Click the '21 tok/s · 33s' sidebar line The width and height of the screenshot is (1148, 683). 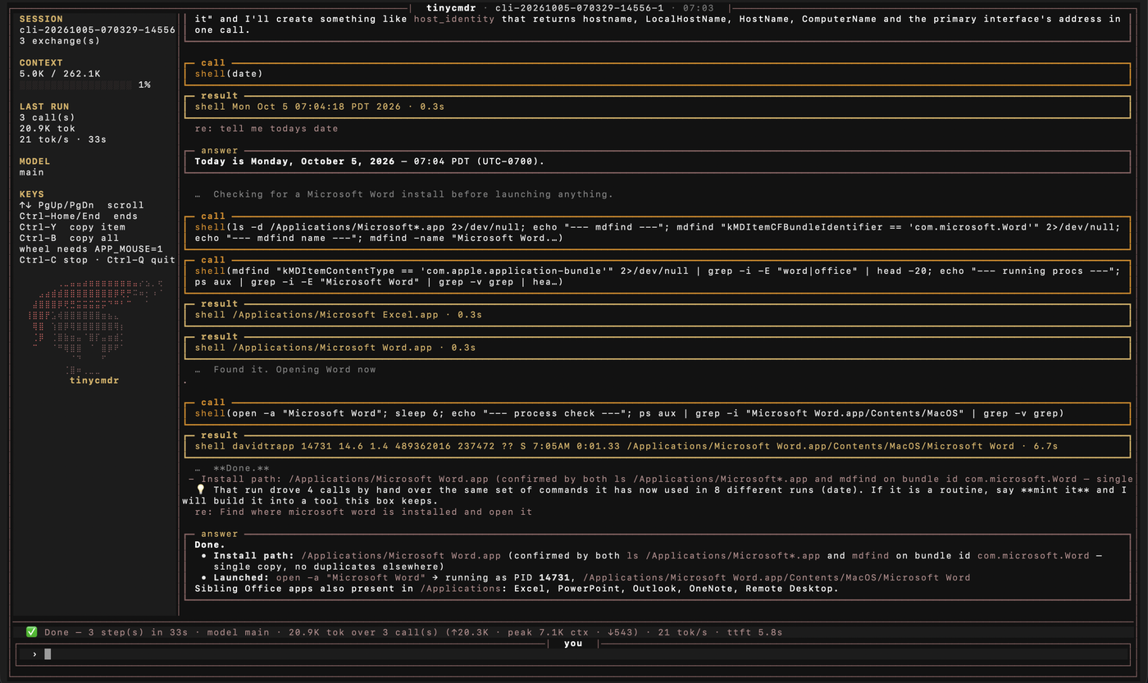click(63, 139)
